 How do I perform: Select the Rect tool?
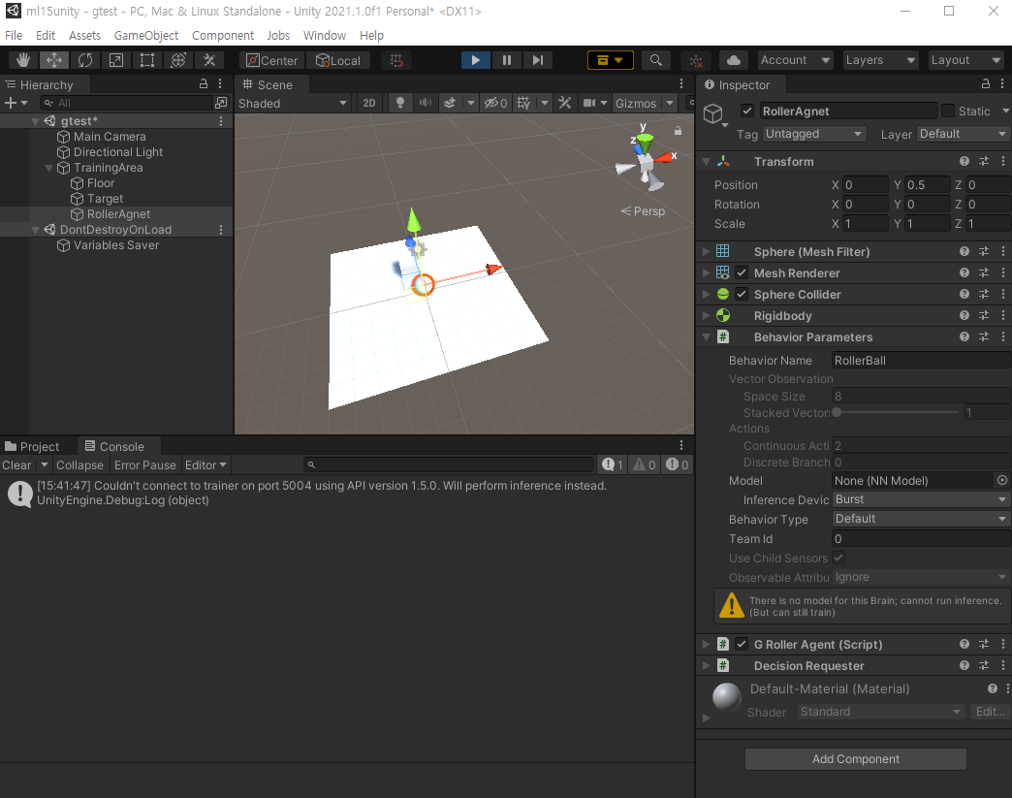pos(147,60)
